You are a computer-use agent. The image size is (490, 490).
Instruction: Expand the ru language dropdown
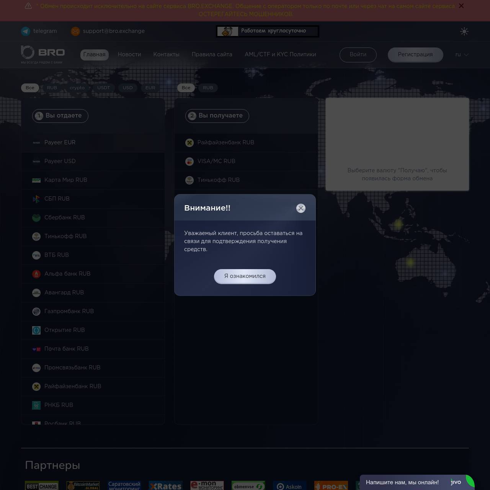[462, 55]
